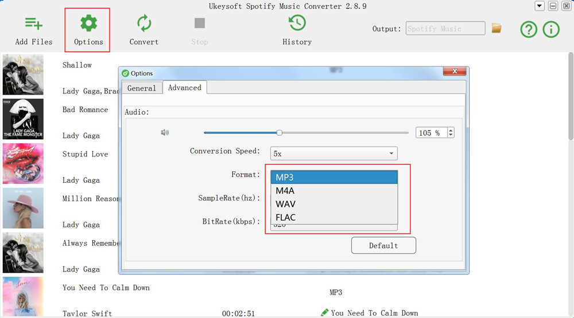
Task: Increase volume with the percent spinner up arrow
Action: (451, 130)
